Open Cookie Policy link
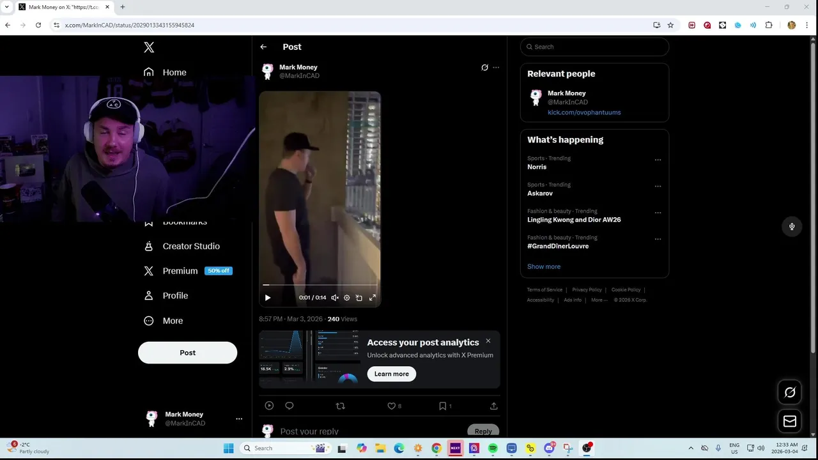Viewport: 818px width, 460px height. pyautogui.click(x=626, y=290)
